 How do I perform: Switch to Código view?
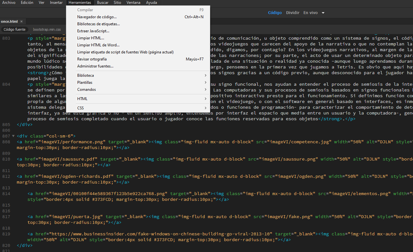click(275, 13)
